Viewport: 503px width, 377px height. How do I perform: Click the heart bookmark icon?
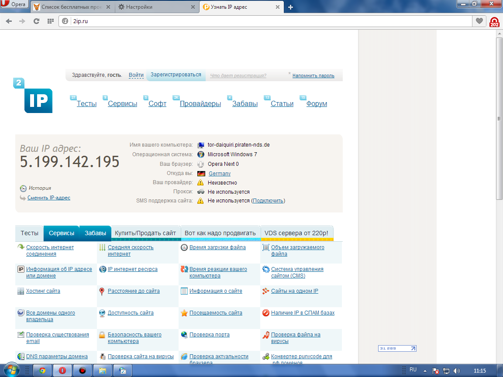[x=479, y=21]
